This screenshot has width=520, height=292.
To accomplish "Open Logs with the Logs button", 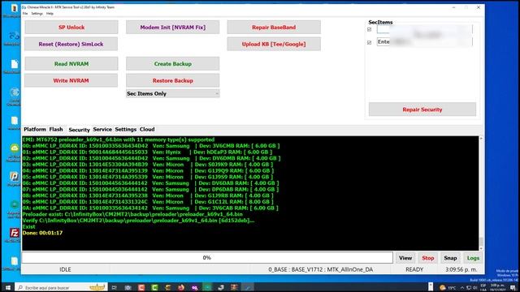I will (x=473, y=258).
